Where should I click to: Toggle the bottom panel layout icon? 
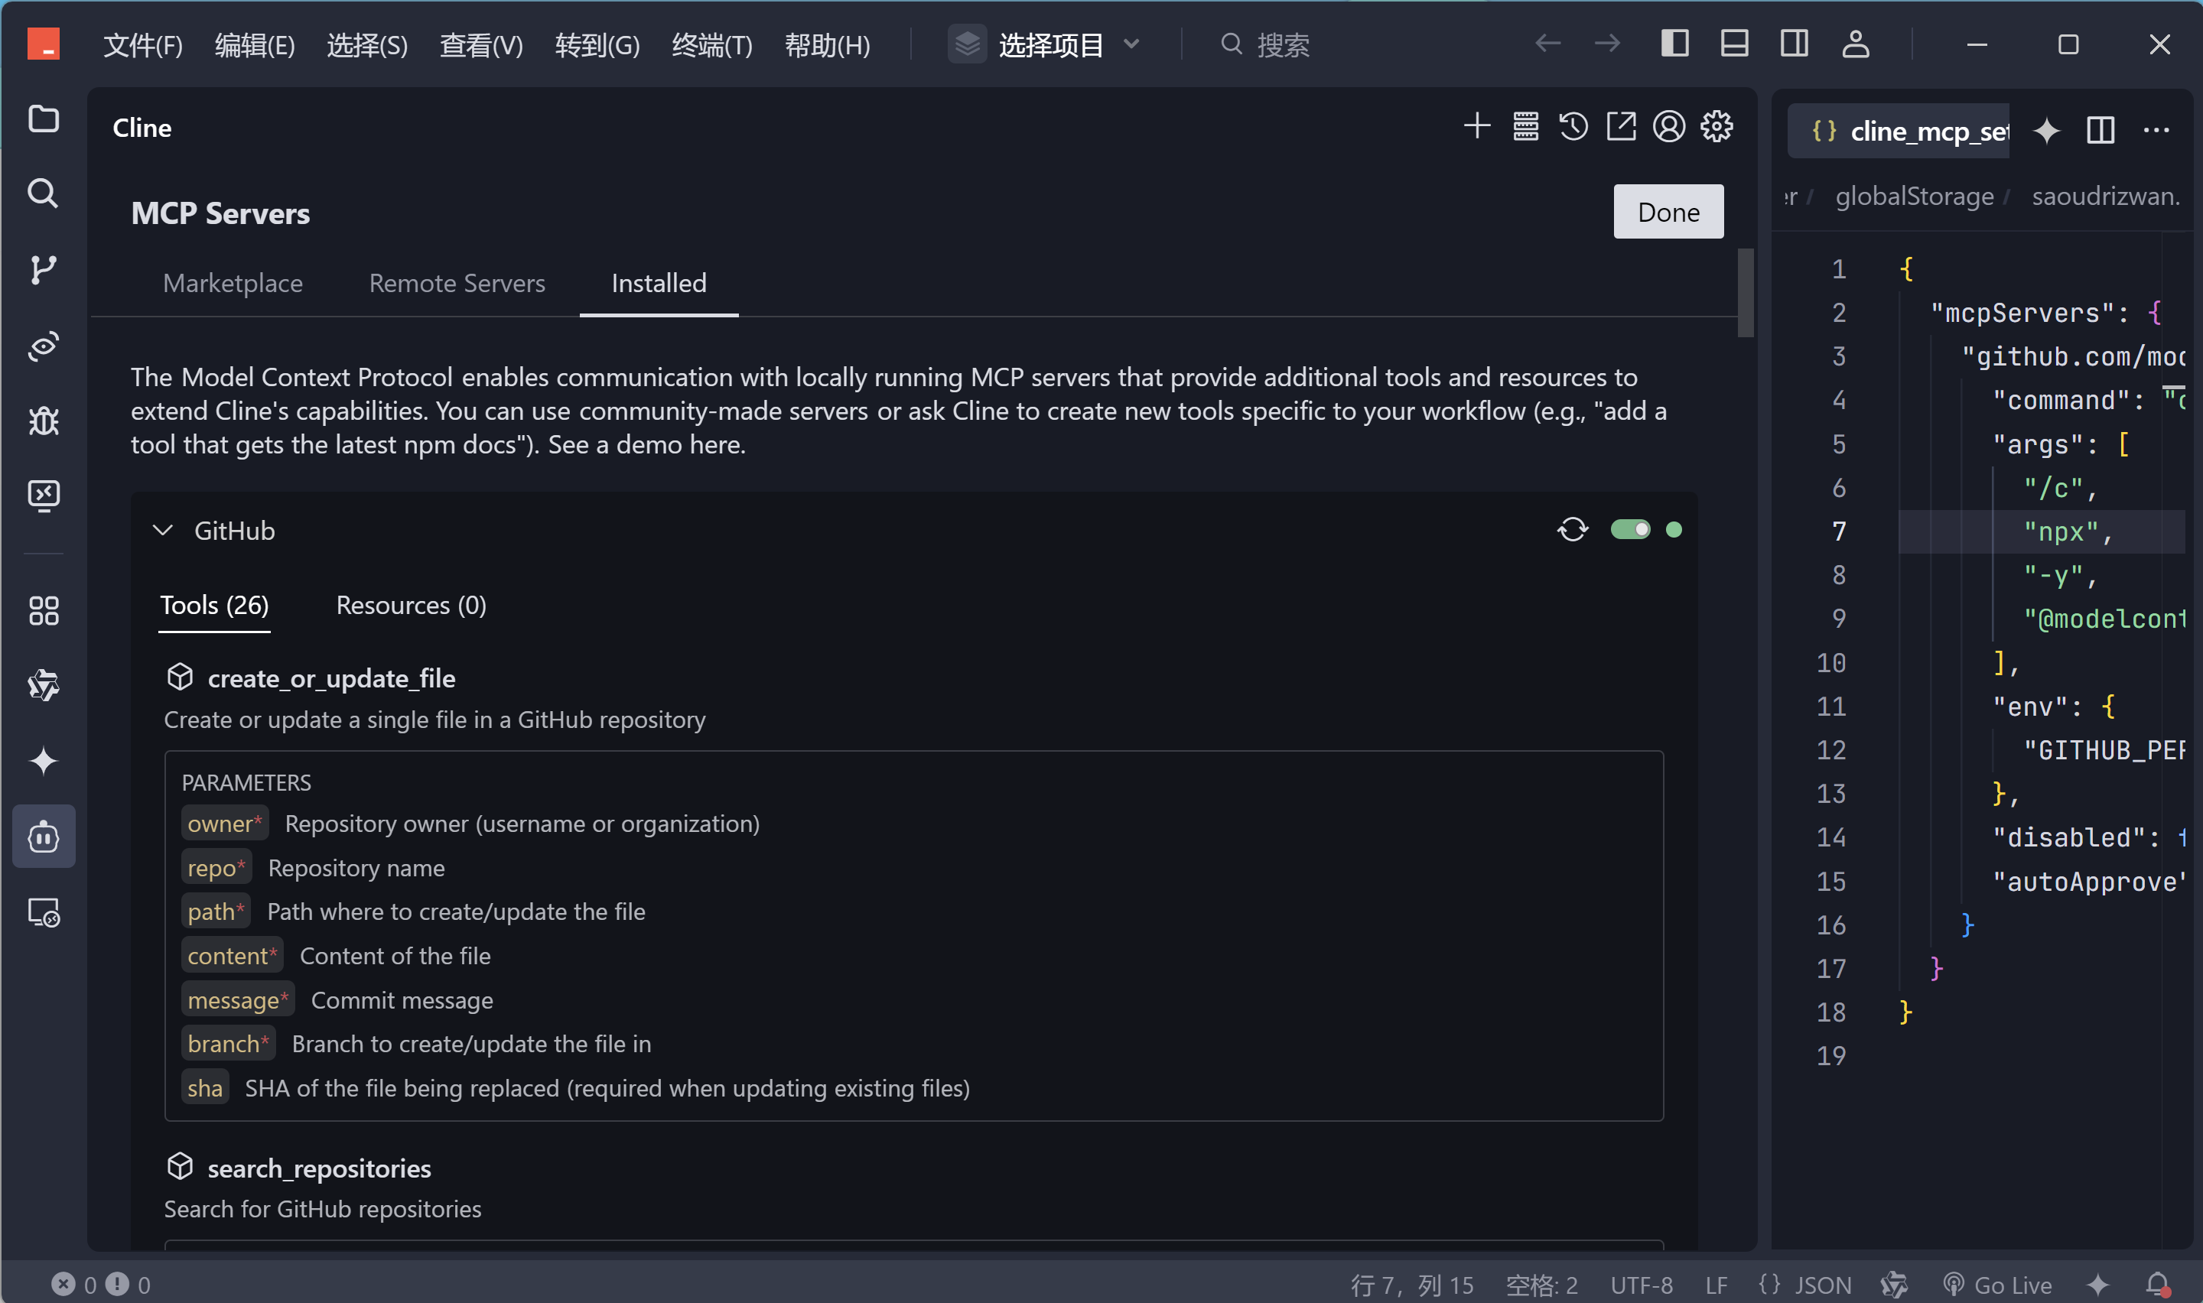pos(1734,44)
